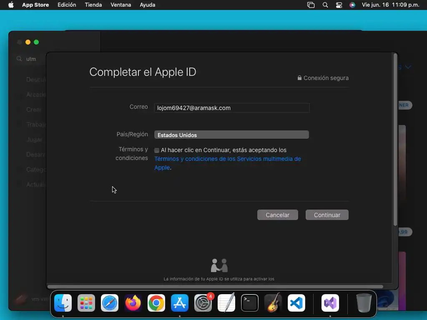Open the Tienda menu
Image resolution: width=427 pixels, height=320 pixels.
tap(93, 5)
